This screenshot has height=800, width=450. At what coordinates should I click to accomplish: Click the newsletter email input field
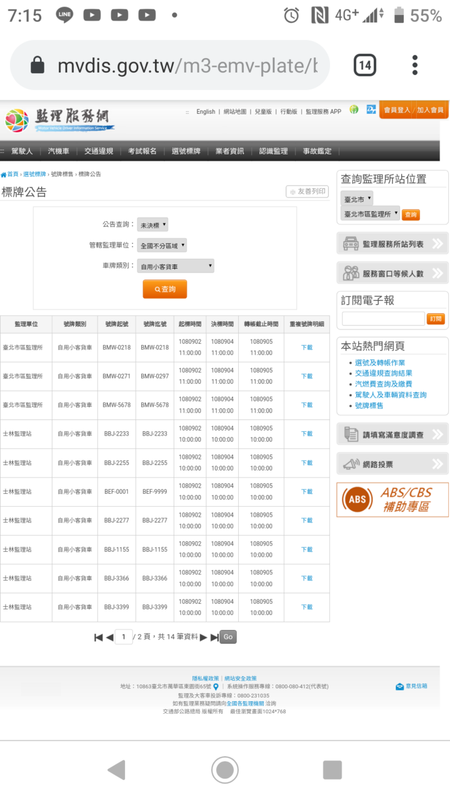coord(383,319)
